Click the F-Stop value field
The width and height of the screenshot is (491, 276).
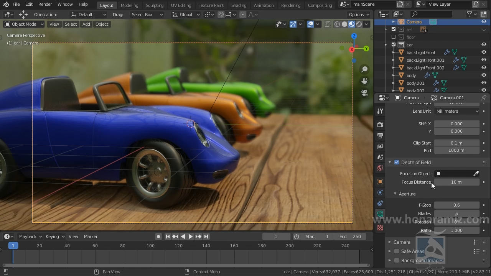456,205
